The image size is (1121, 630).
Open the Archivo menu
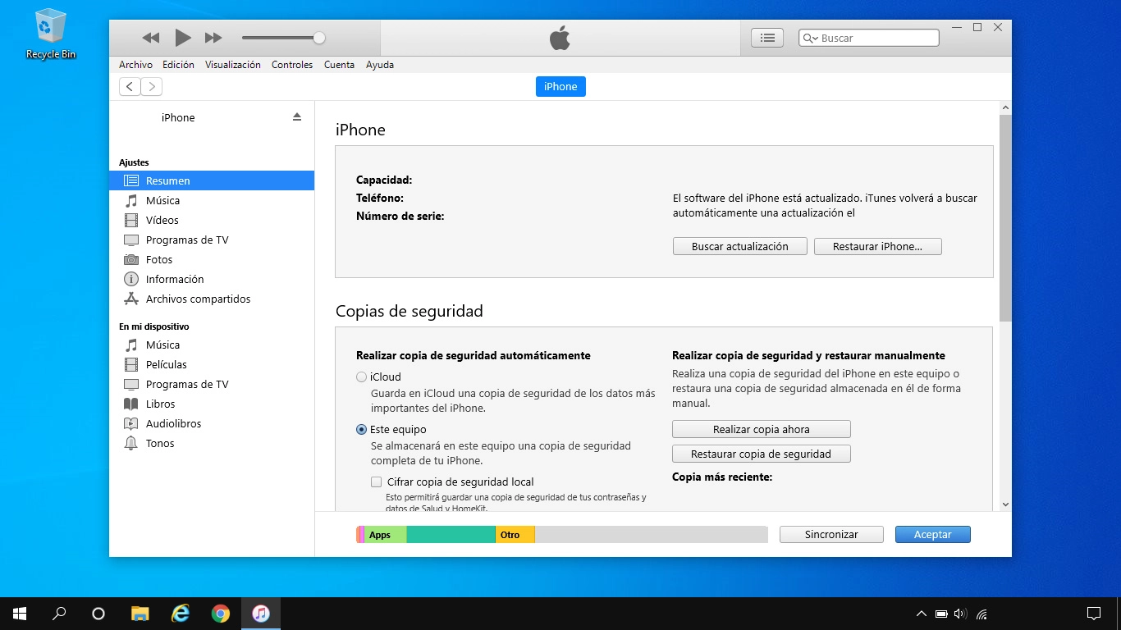pyautogui.click(x=135, y=65)
